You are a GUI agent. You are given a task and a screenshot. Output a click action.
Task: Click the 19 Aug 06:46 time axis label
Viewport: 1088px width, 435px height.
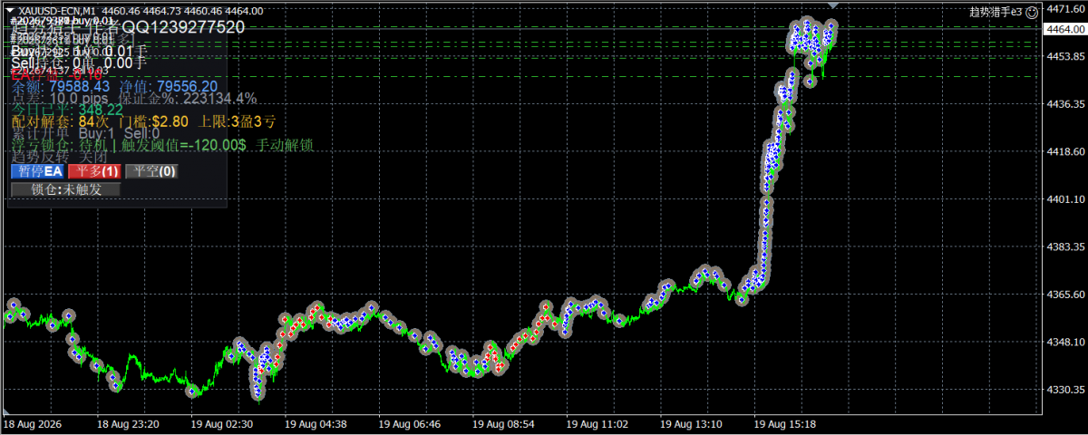[x=409, y=423]
